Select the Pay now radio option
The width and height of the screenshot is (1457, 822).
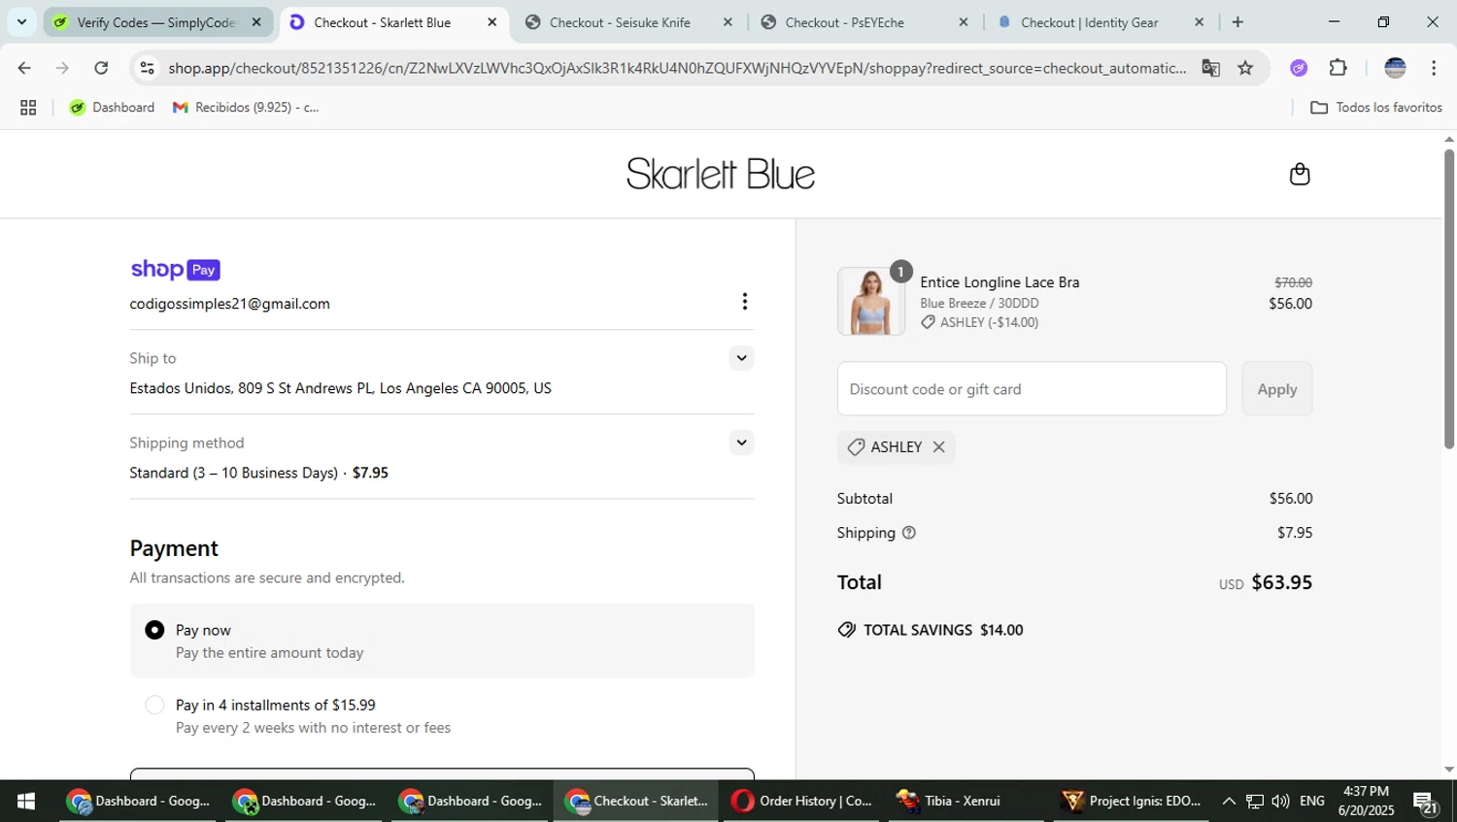pos(154,631)
